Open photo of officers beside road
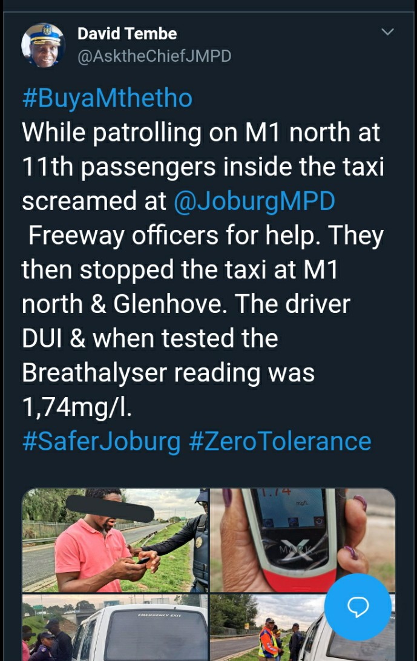The height and width of the screenshot is (661, 417). pyautogui.click(x=303, y=628)
